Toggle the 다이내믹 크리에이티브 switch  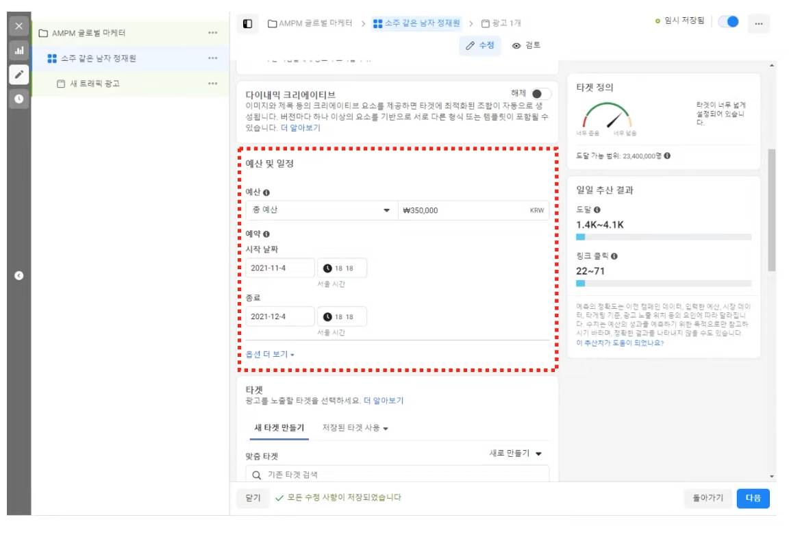pyautogui.click(x=540, y=94)
